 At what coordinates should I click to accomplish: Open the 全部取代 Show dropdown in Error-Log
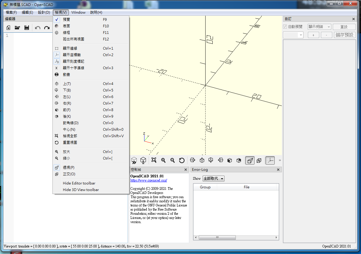214,179
